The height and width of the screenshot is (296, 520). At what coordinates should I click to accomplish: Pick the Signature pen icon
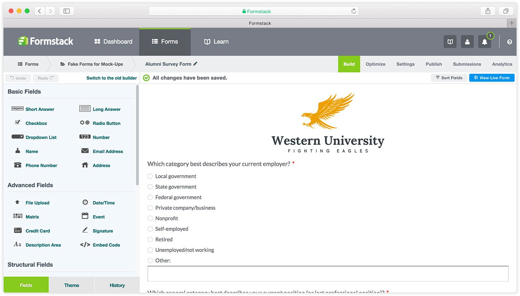[x=85, y=230]
